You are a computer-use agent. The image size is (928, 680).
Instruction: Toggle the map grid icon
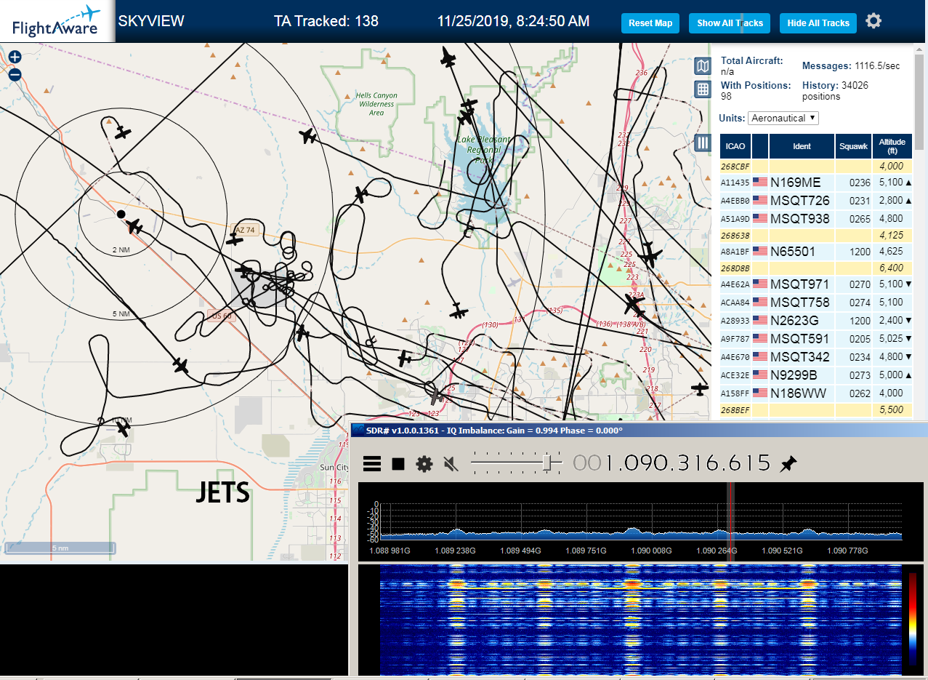pos(703,89)
